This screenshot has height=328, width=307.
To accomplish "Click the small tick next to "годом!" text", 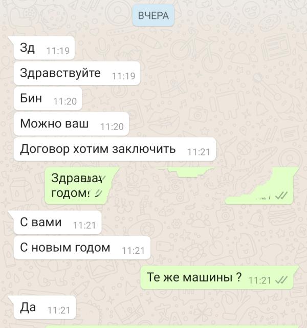I will click(98, 193).
